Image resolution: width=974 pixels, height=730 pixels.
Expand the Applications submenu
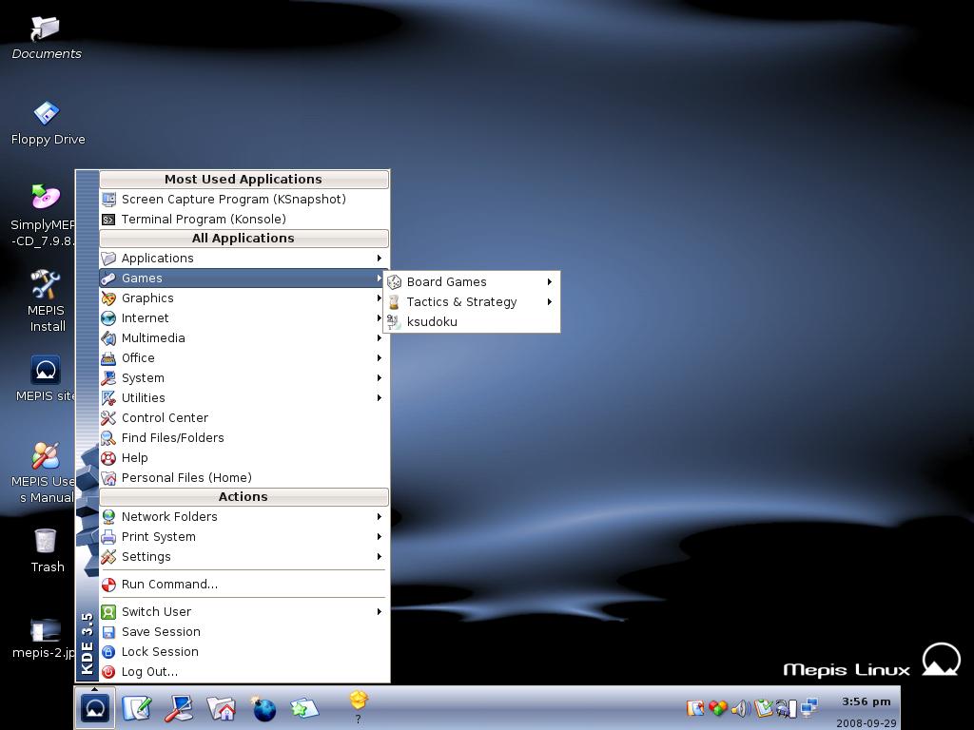pos(244,259)
